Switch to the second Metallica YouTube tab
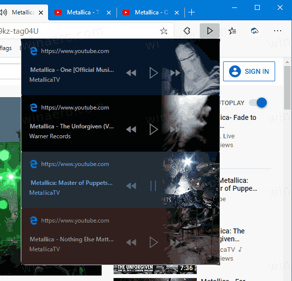The height and width of the screenshot is (281, 292). point(83,12)
